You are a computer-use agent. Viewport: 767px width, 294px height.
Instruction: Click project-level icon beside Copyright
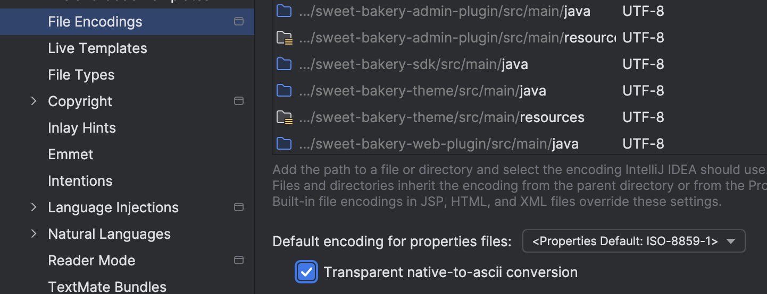coord(239,101)
